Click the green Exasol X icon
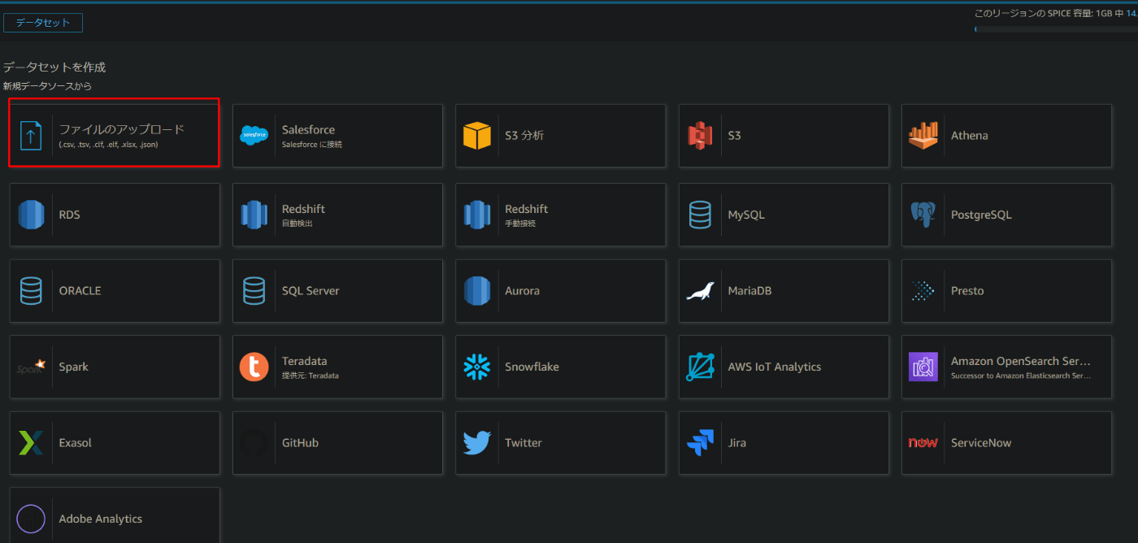Viewport: 1138px width, 543px height. [x=31, y=443]
